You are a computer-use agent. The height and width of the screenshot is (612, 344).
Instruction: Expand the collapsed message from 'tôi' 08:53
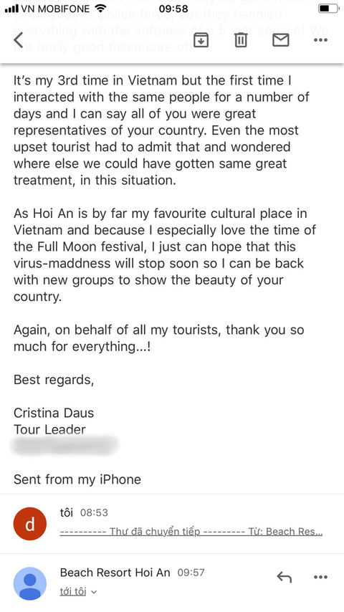point(172,523)
